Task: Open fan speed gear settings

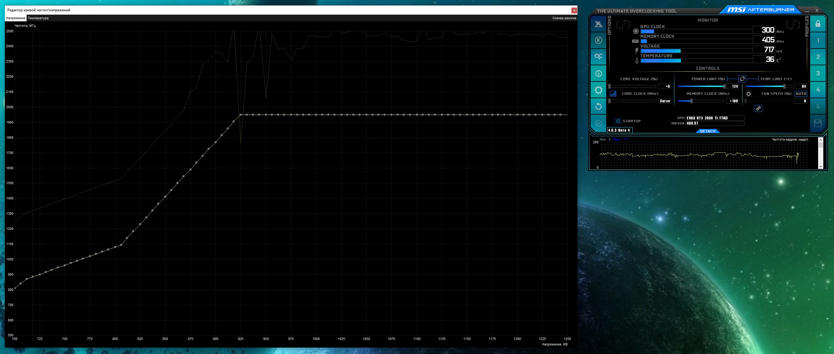Action: point(748,94)
